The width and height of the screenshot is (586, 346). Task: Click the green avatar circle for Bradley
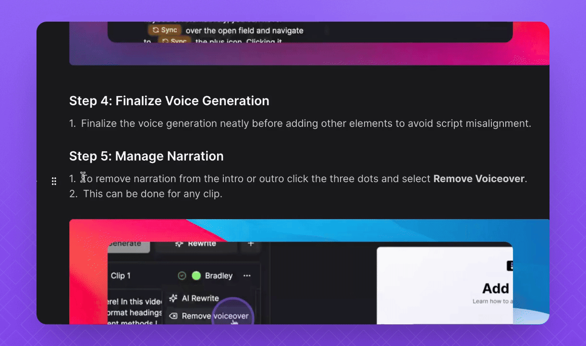[x=196, y=276]
